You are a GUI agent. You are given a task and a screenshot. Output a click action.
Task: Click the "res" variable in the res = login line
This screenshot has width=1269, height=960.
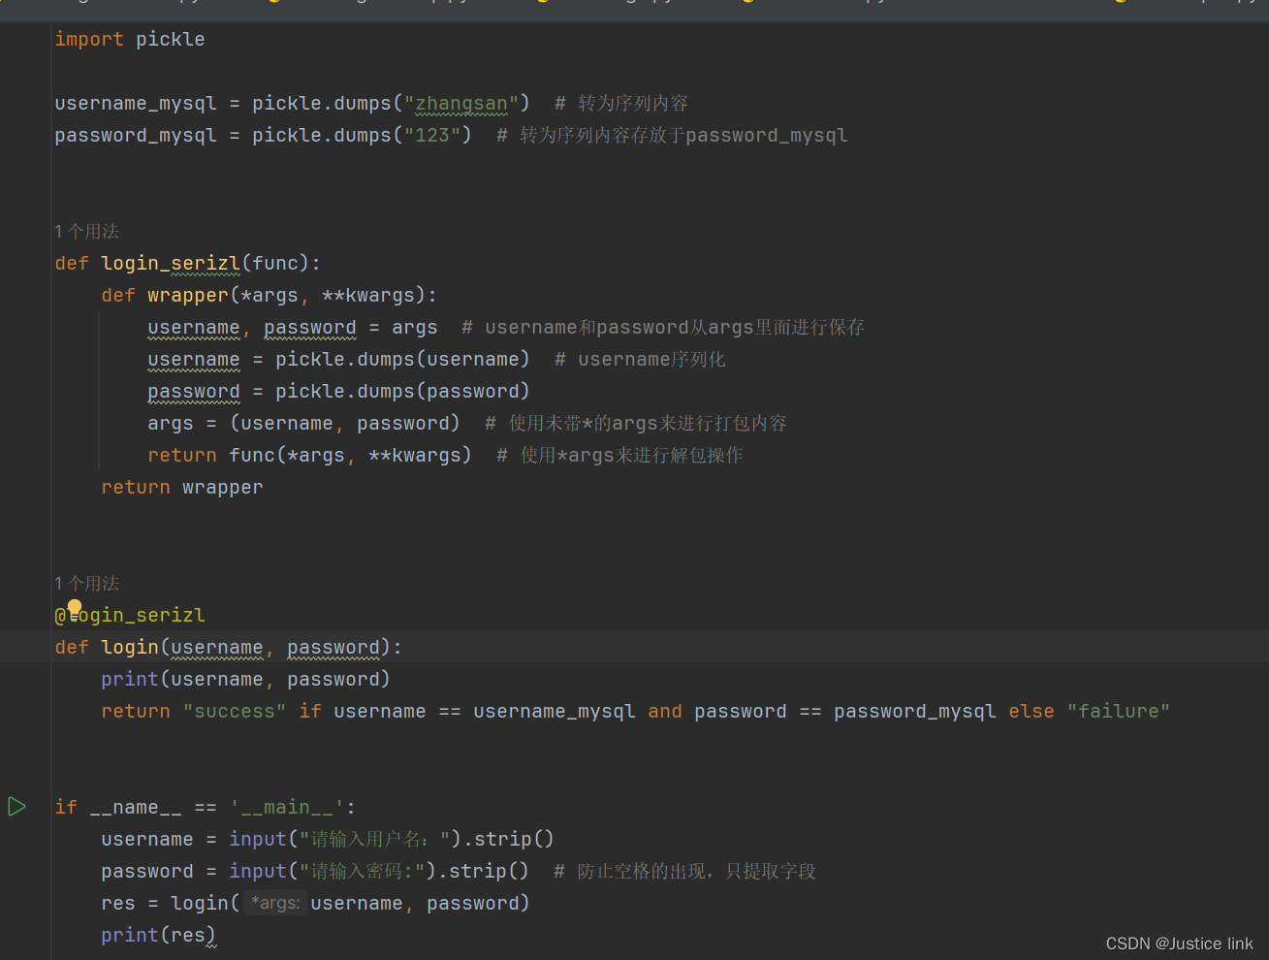[x=118, y=903]
